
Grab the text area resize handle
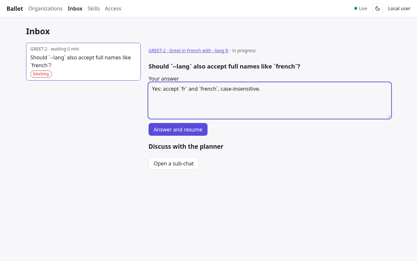pyautogui.click(x=389, y=116)
